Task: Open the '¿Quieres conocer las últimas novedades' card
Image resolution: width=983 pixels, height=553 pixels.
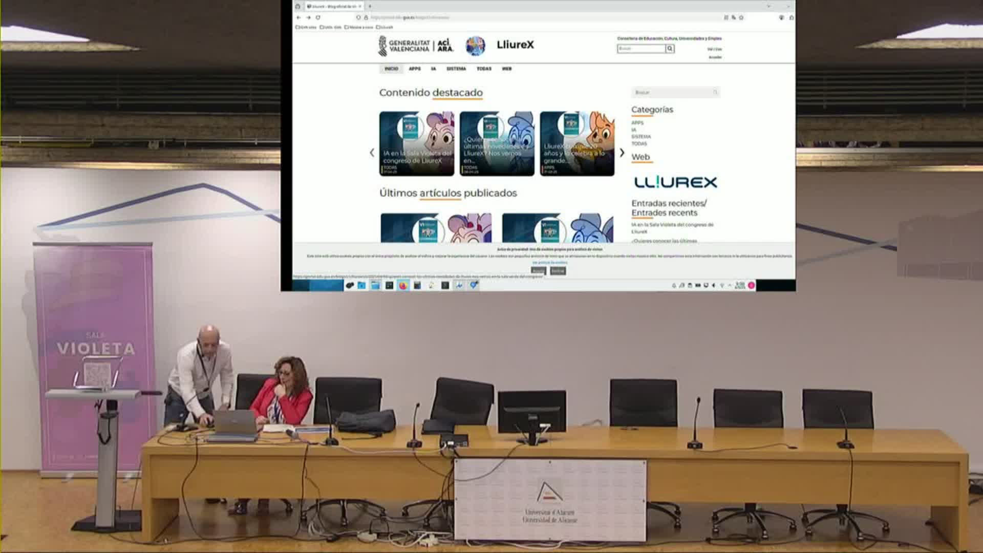Action: (x=497, y=144)
